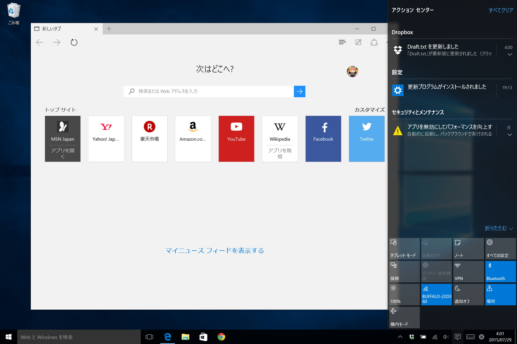Enable airplane mode (機内モード)
This screenshot has width=517, height=344.
(404, 317)
